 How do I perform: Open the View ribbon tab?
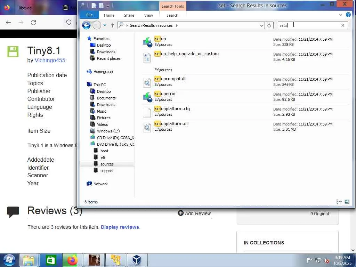[x=148, y=15]
